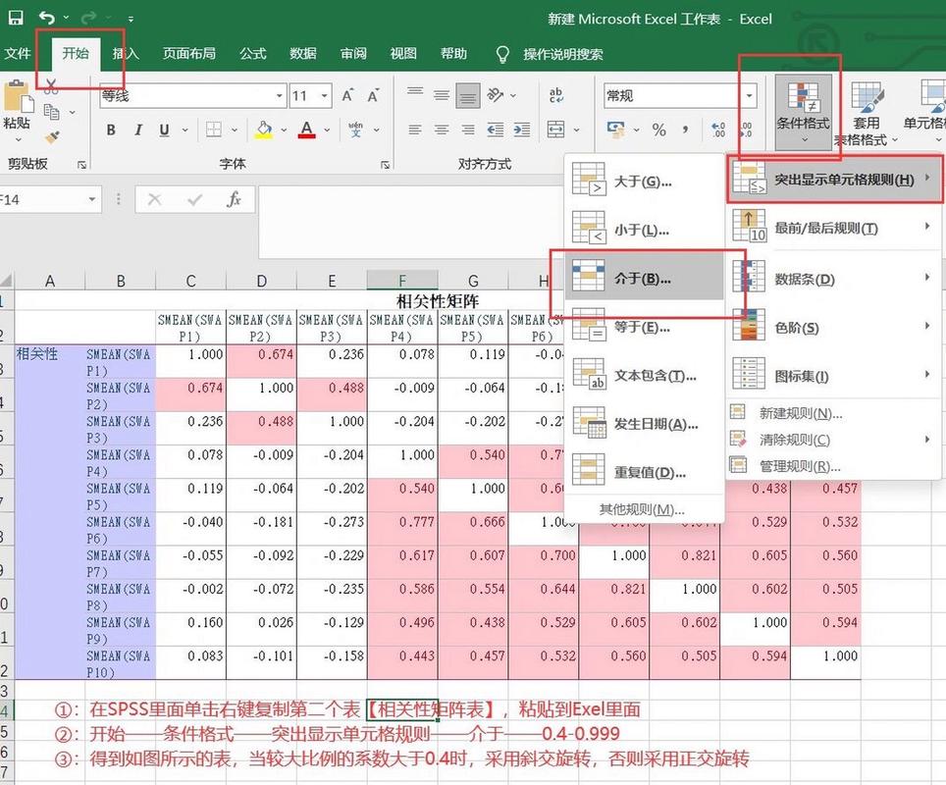Click the Undo arrow icon
The width and height of the screenshot is (946, 785).
click(x=47, y=18)
